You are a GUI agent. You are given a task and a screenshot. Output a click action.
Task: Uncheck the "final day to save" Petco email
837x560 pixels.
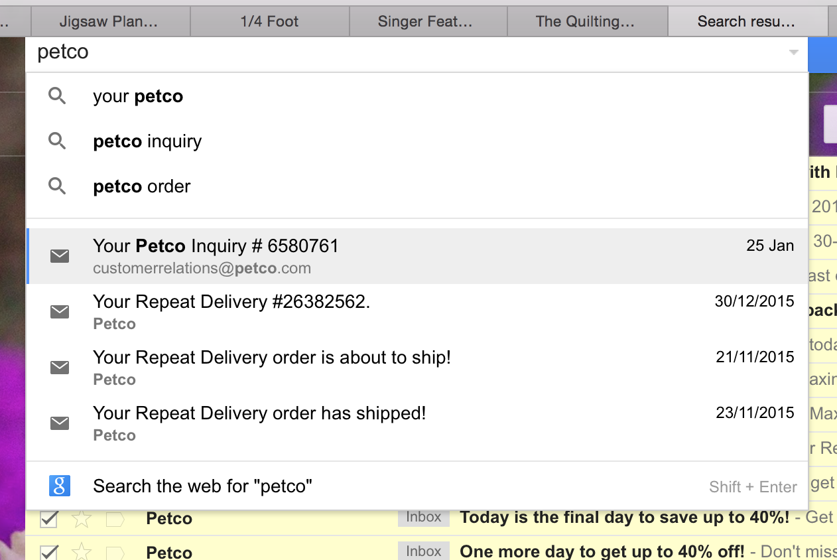click(48, 519)
